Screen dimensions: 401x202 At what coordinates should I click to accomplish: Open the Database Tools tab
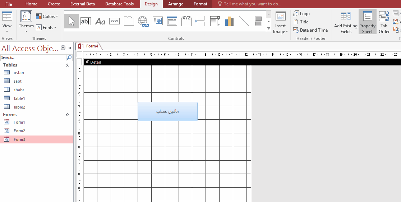point(119,4)
